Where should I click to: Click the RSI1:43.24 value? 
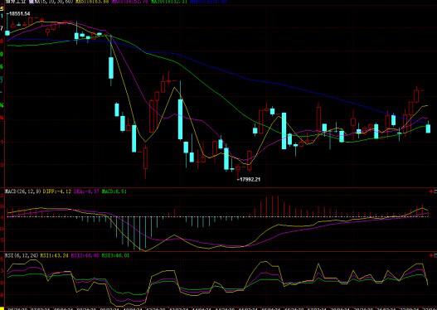(x=55, y=255)
